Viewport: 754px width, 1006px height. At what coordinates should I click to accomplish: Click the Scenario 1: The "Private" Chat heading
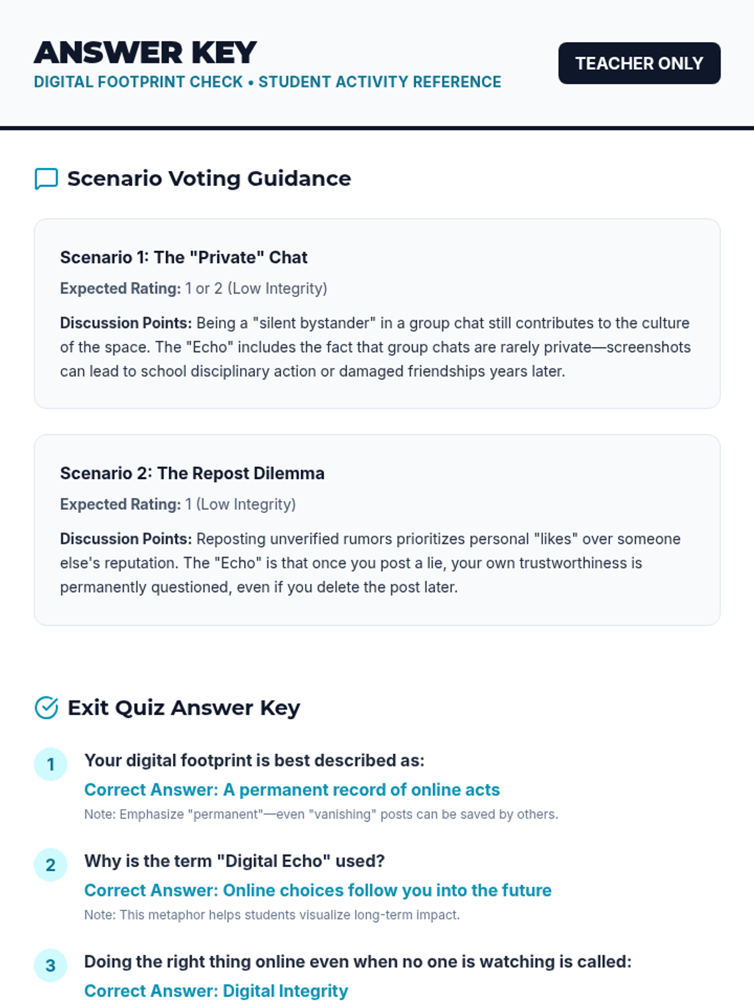click(183, 258)
